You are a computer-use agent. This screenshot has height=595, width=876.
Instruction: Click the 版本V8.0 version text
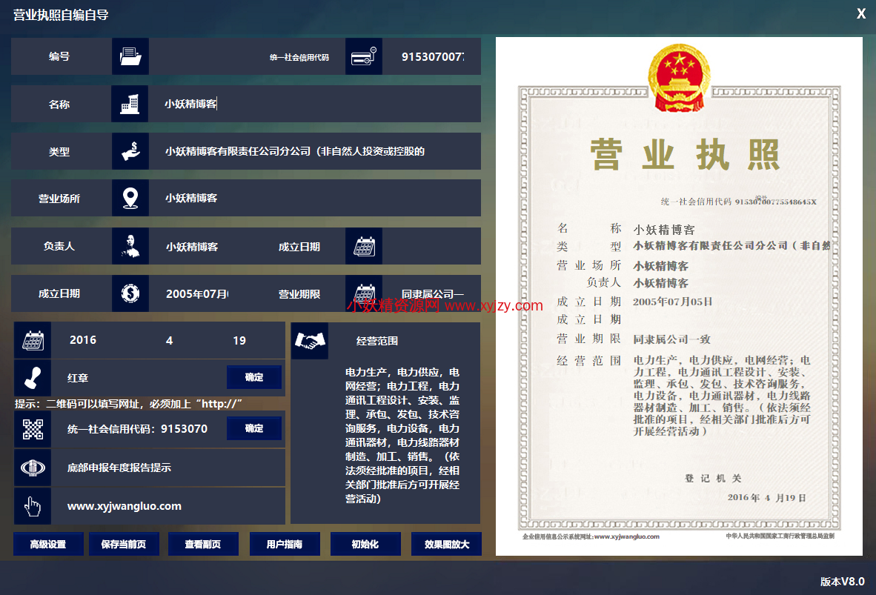tap(843, 582)
